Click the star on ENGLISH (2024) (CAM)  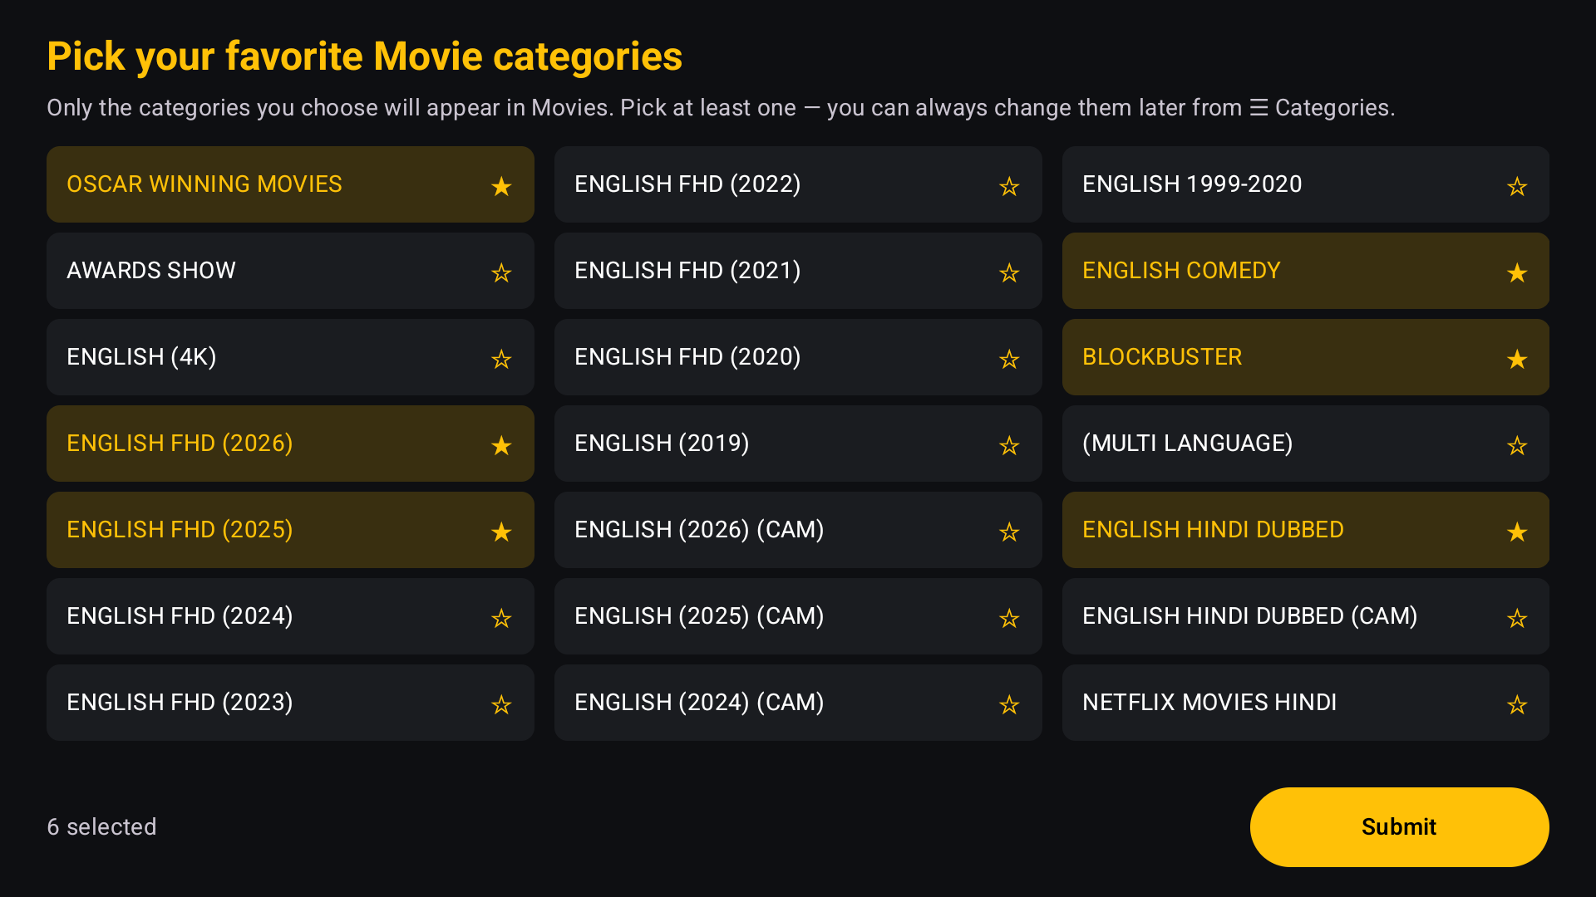tap(1009, 704)
